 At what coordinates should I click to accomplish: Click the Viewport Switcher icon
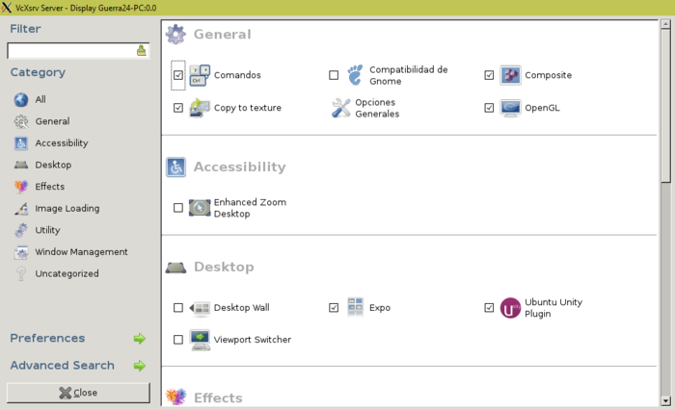[x=200, y=340]
